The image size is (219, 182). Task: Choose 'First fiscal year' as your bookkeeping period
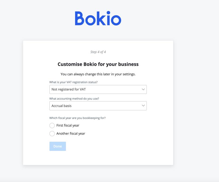52,125
